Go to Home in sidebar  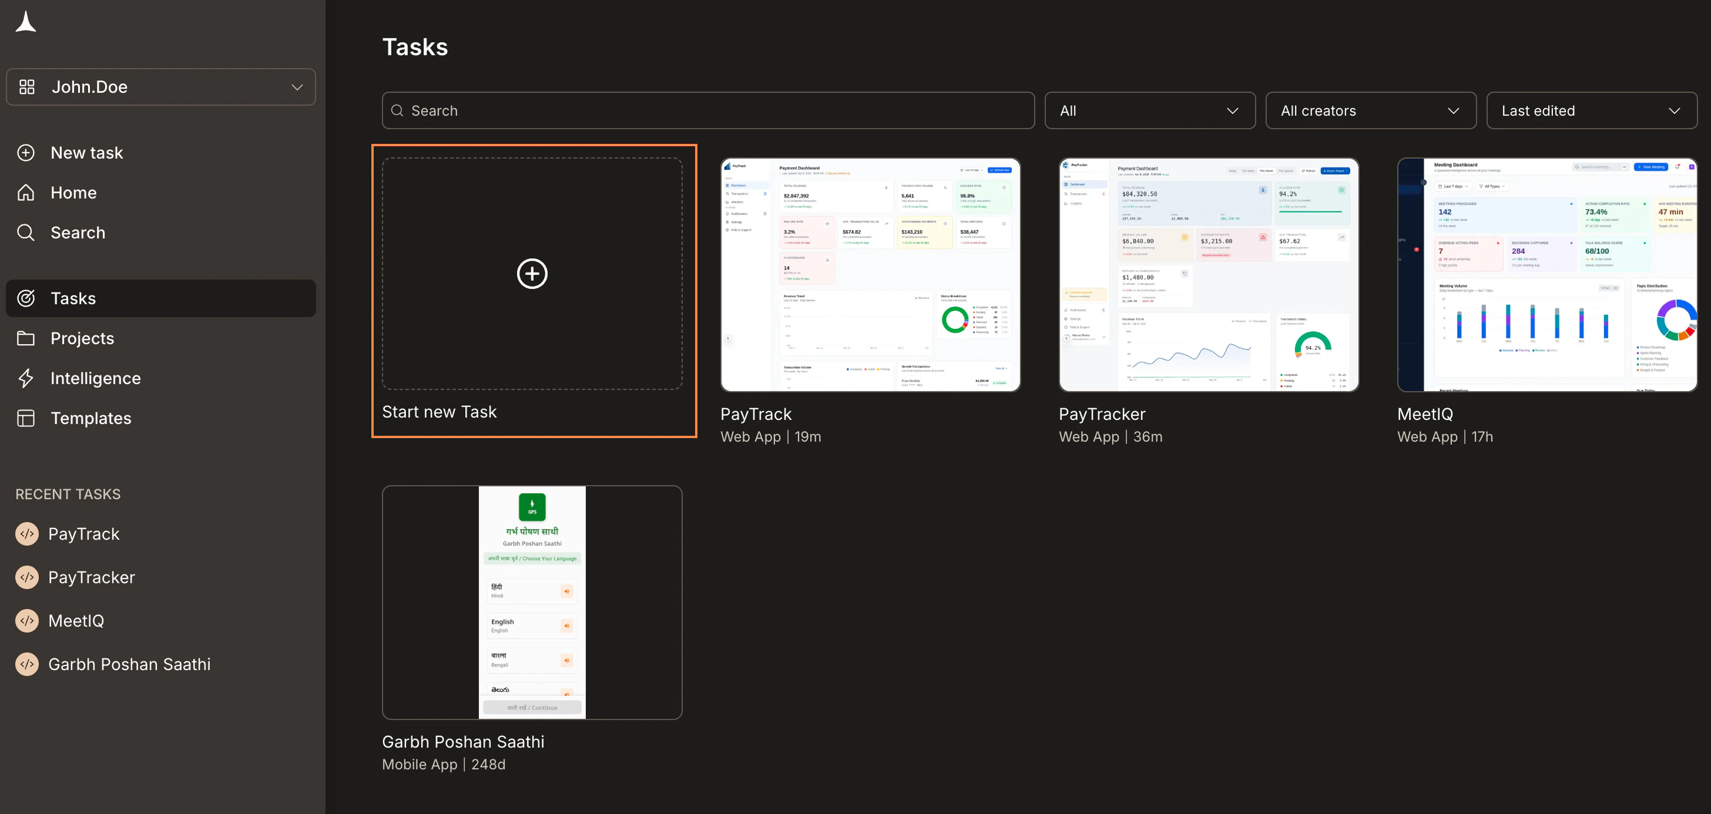(161, 193)
